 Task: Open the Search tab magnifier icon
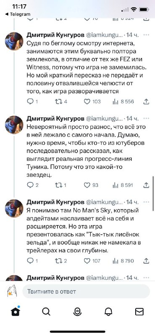[x=46, y=312]
